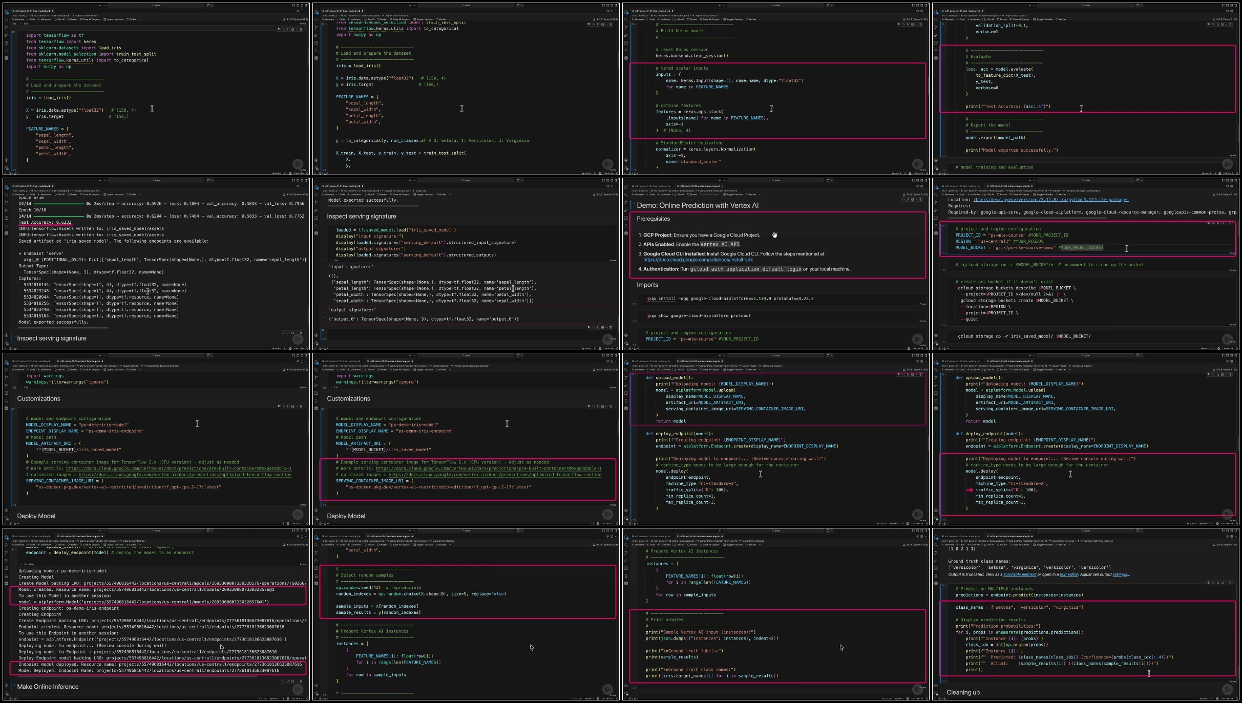Click split-cell icon in 'import tensorflow' frame cell toolbar
Viewport: 1242px width, 703px height.
pos(293,29)
